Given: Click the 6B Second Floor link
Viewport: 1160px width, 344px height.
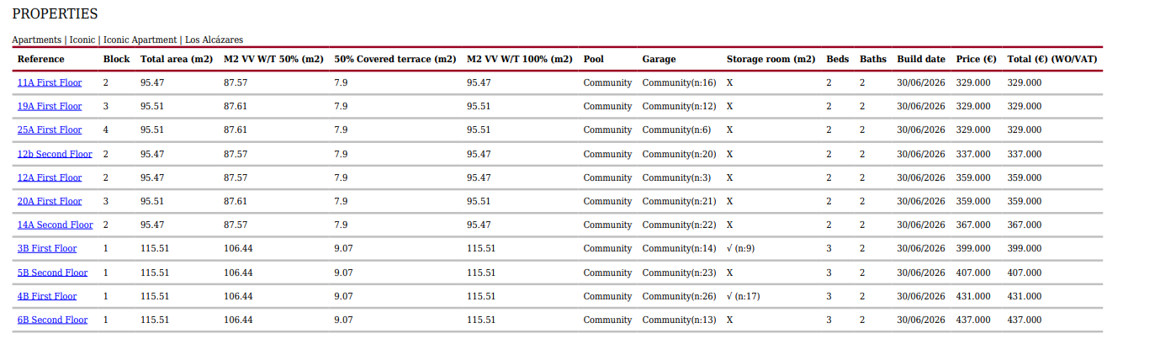Looking at the screenshot, I should pyautogui.click(x=52, y=320).
